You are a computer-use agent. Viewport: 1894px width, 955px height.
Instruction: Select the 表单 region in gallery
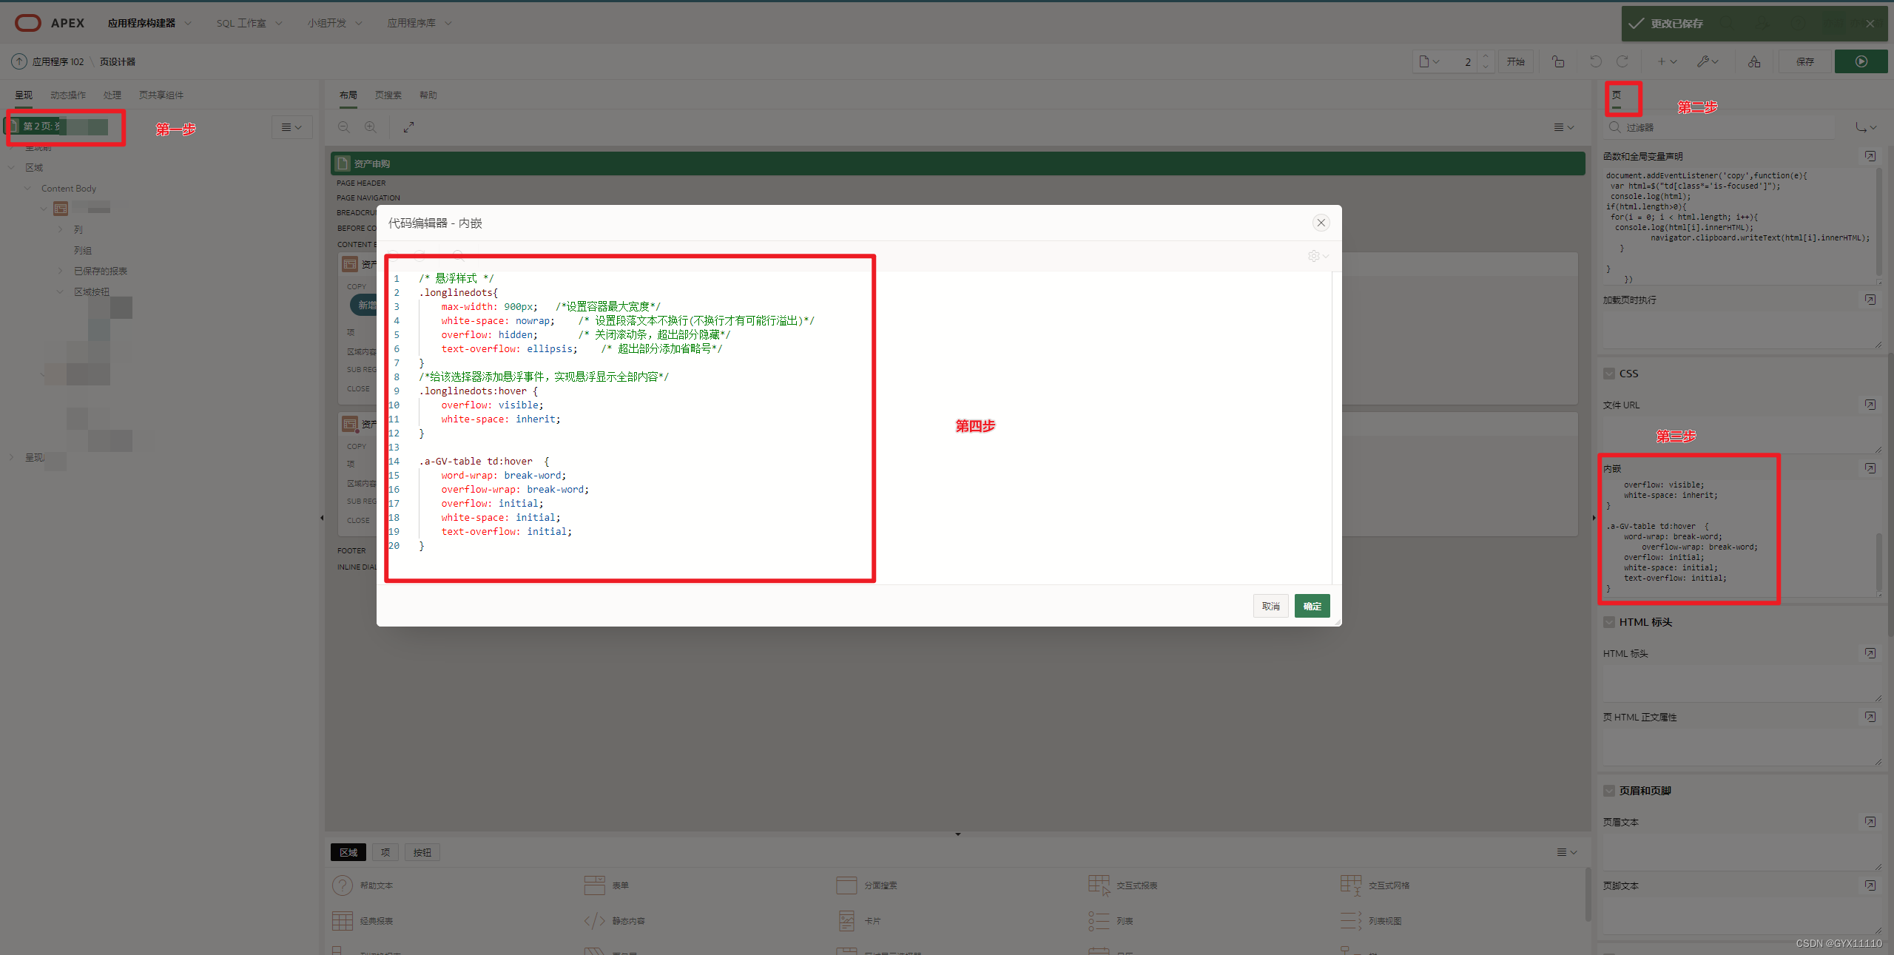pyautogui.click(x=607, y=885)
